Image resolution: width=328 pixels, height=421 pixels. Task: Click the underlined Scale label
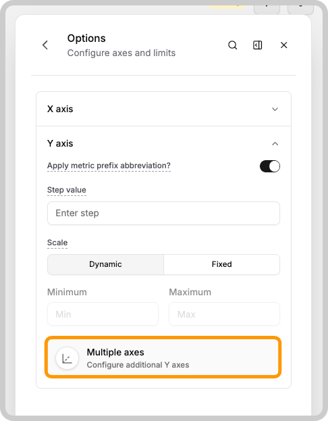57,243
